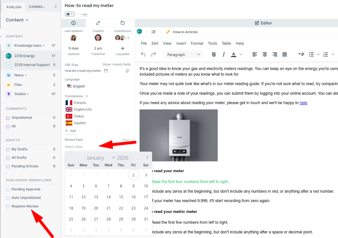The image size is (338, 238).
Task: Click the Bold formatting icon
Action: [214, 54]
